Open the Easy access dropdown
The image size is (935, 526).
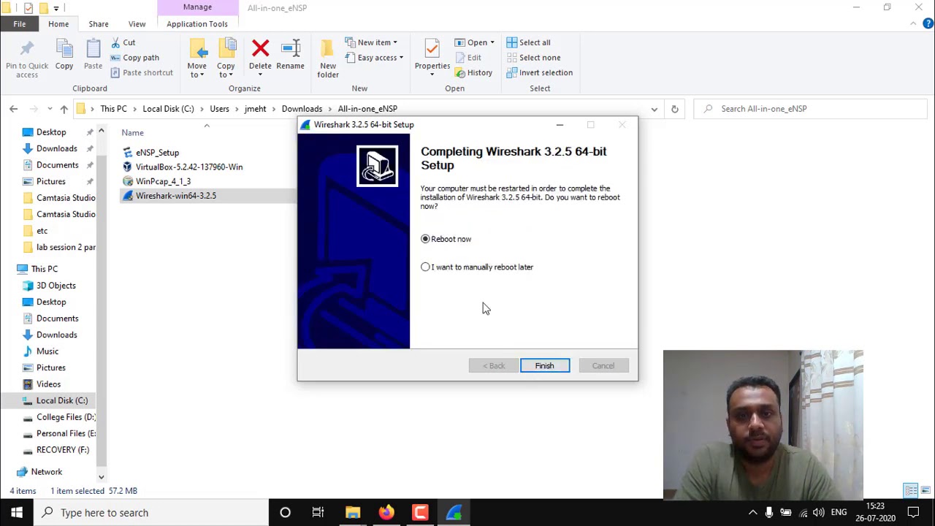click(374, 58)
